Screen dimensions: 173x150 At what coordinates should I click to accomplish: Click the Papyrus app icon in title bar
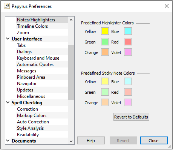[7, 6]
